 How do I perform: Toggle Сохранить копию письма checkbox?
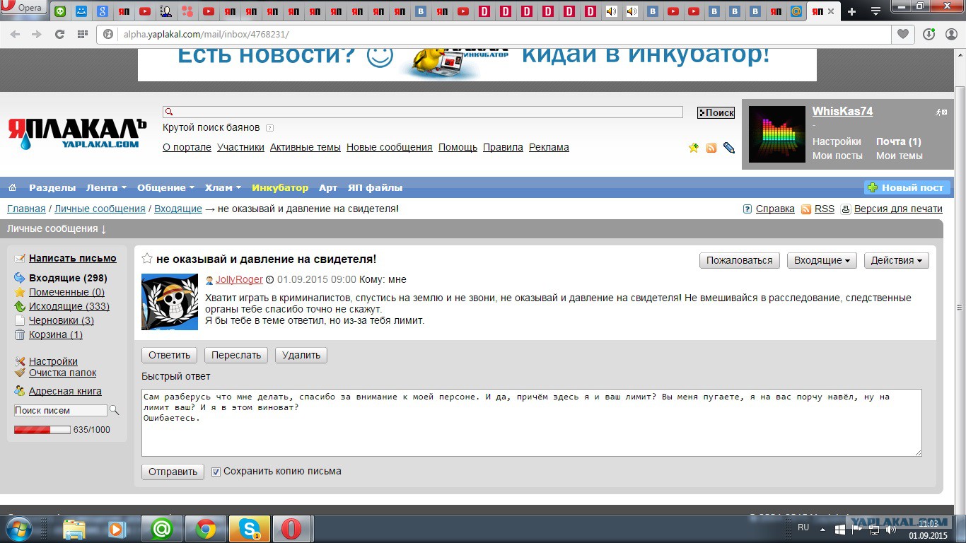coord(216,472)
